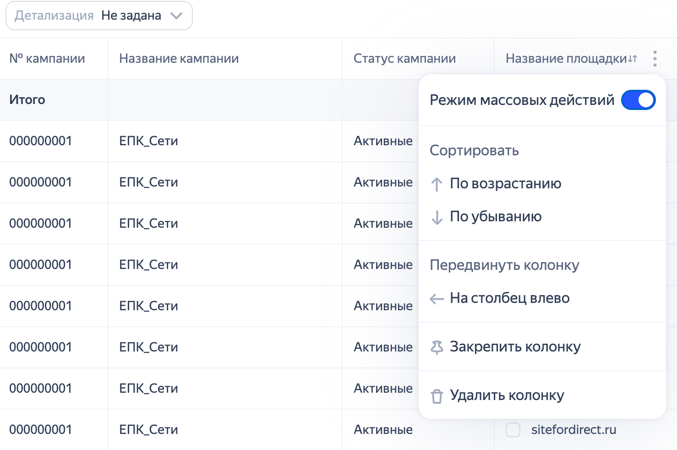Choose Закрепить колонку menu item
677x450 pixels.
coord(515,347)
